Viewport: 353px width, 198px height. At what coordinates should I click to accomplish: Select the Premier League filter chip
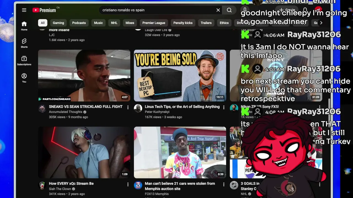(154, 23)
